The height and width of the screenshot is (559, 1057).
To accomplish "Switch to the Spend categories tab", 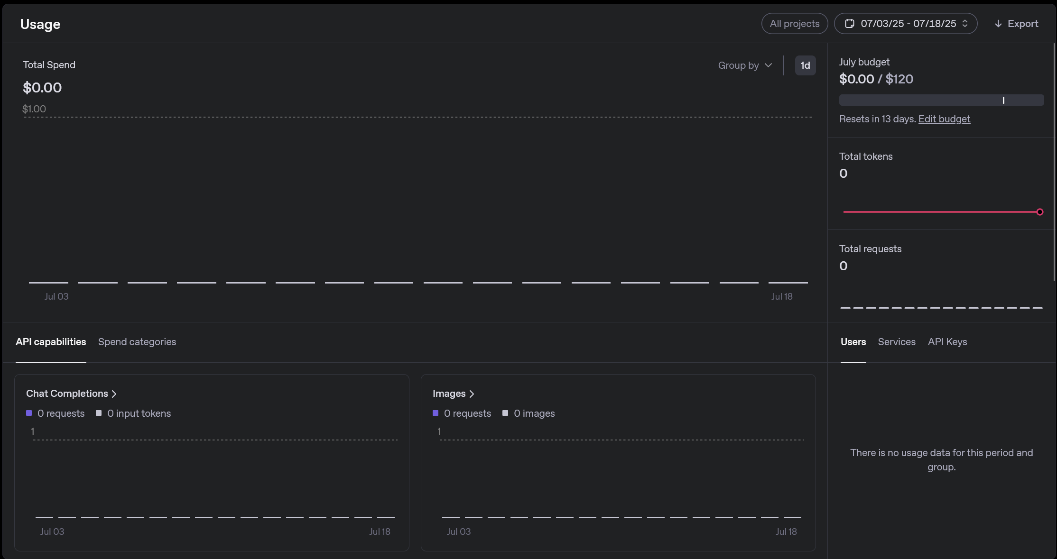I will pyautogui.click(x=137, y=342).
